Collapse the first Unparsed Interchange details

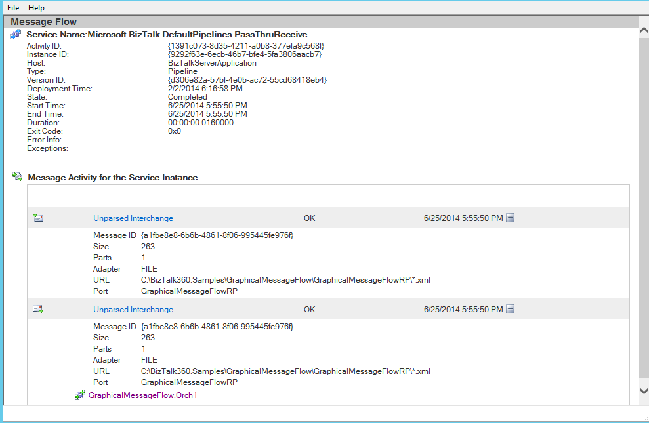click(511, 218)
